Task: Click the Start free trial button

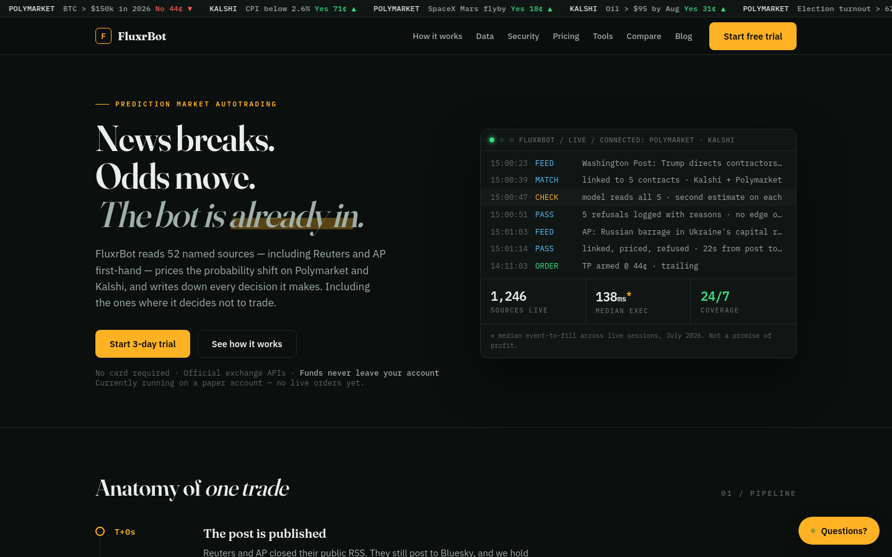Action: pos(753,36)
